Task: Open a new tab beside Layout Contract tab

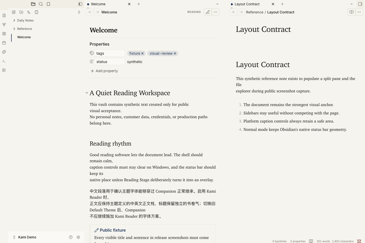Action: click(282, 4)
